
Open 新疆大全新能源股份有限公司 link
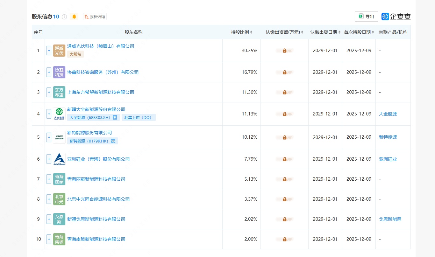click(96, 109)
